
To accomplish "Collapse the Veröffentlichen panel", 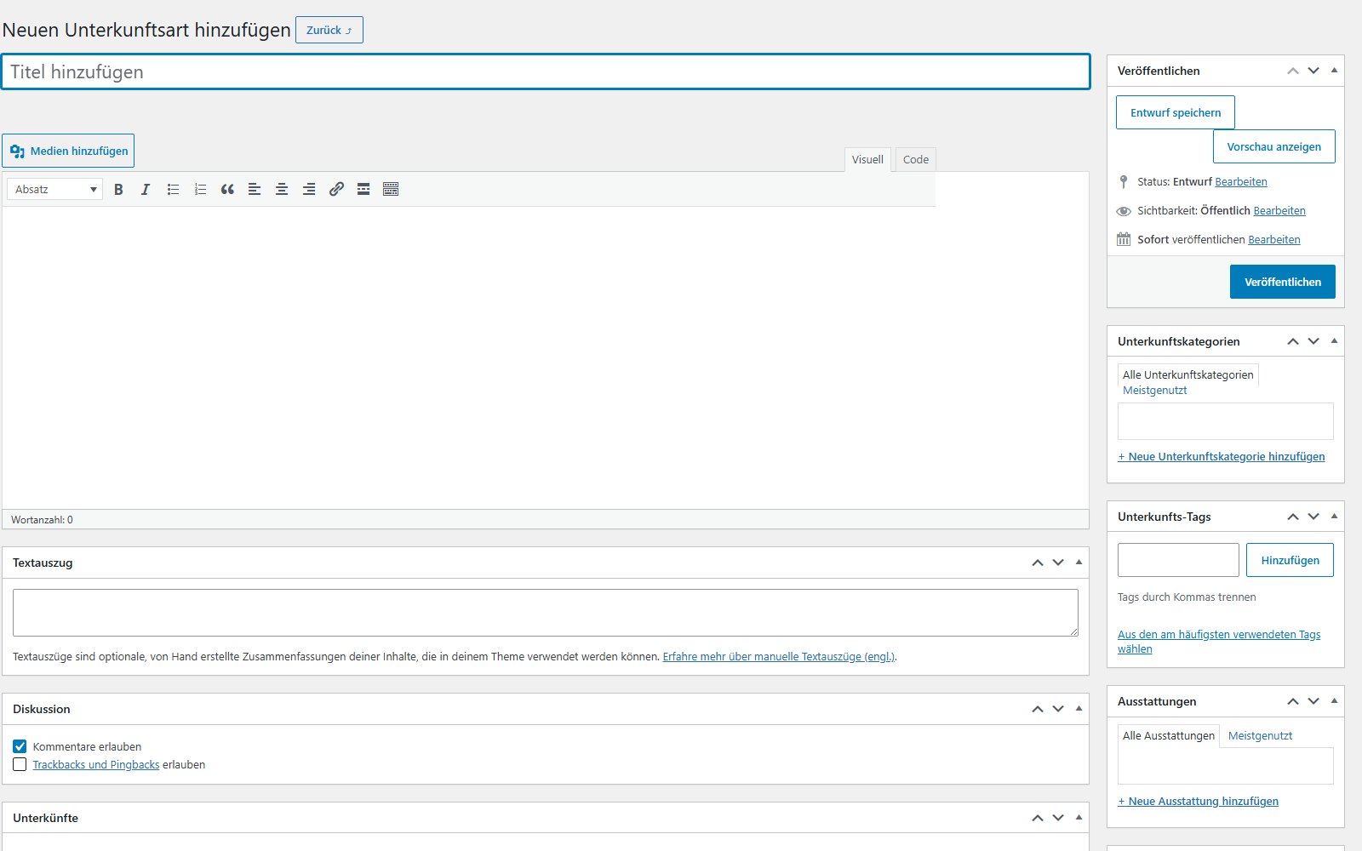I will tap(1334, 71).
